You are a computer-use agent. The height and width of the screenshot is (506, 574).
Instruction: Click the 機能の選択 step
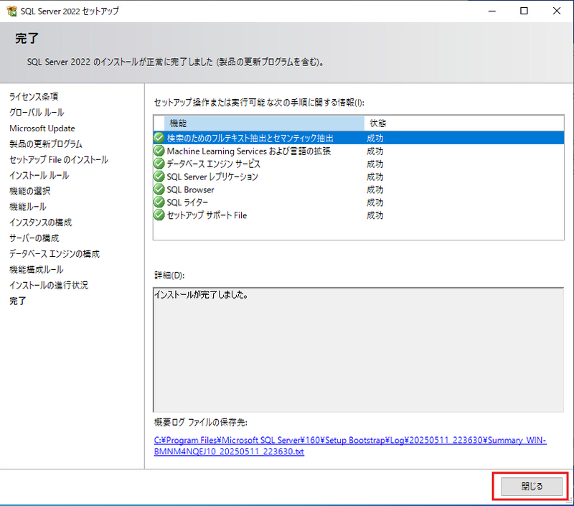tap(29, 191)
